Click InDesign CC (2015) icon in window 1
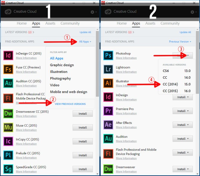The height and width of the screenshot is (176, 200). [x=8, y=55]
